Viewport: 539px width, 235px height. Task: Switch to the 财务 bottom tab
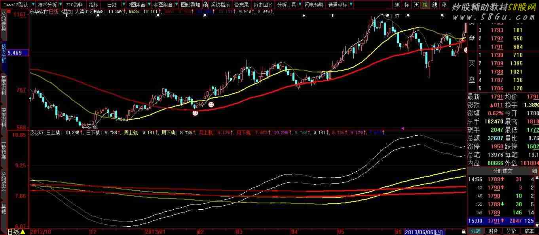tap(493, 231)
